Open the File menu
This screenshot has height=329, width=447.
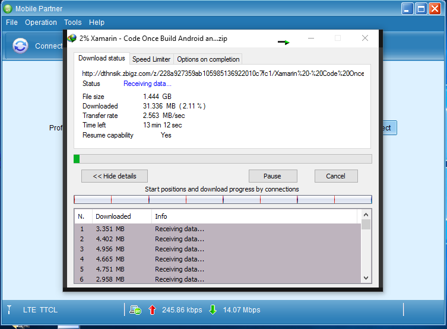12,22
